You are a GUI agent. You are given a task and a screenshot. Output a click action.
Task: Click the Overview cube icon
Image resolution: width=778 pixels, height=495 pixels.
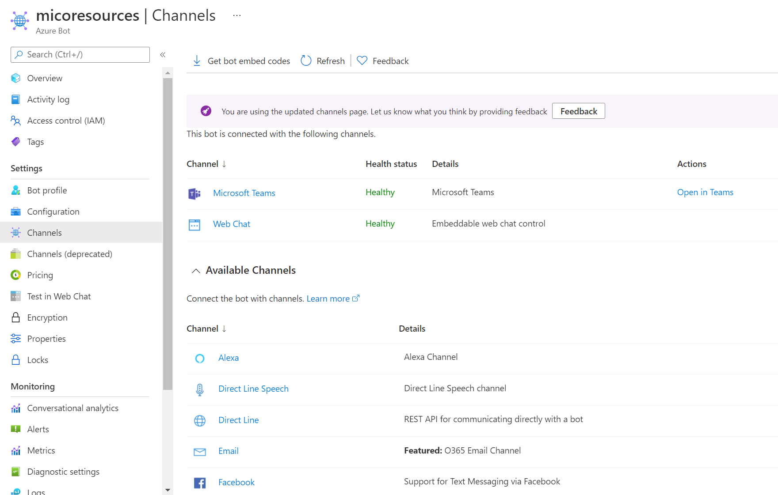pyautogui.click(x=16, y=78)
